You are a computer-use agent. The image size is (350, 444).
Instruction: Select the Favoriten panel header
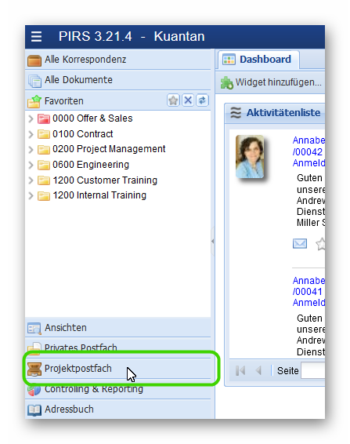(118, 101)
